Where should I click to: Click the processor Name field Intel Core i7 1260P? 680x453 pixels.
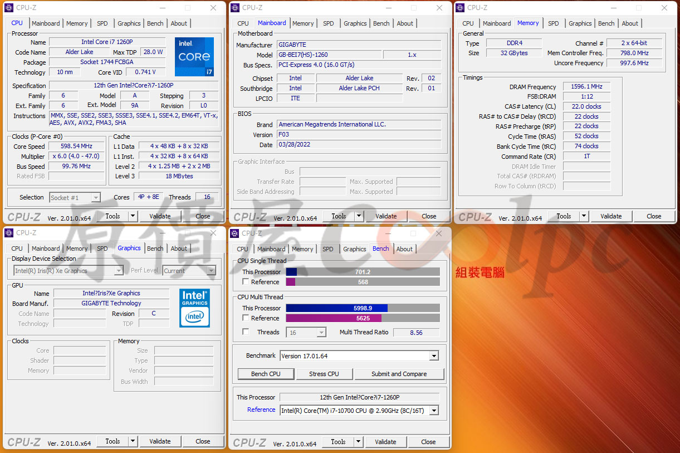(x=107, y=42)
